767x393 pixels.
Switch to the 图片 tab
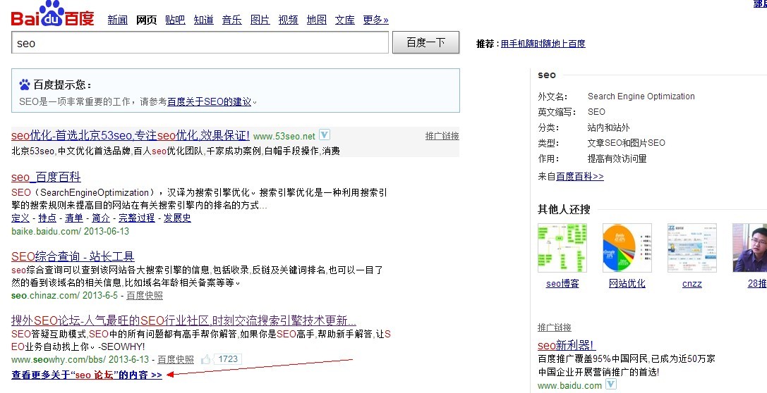(260, 20)
